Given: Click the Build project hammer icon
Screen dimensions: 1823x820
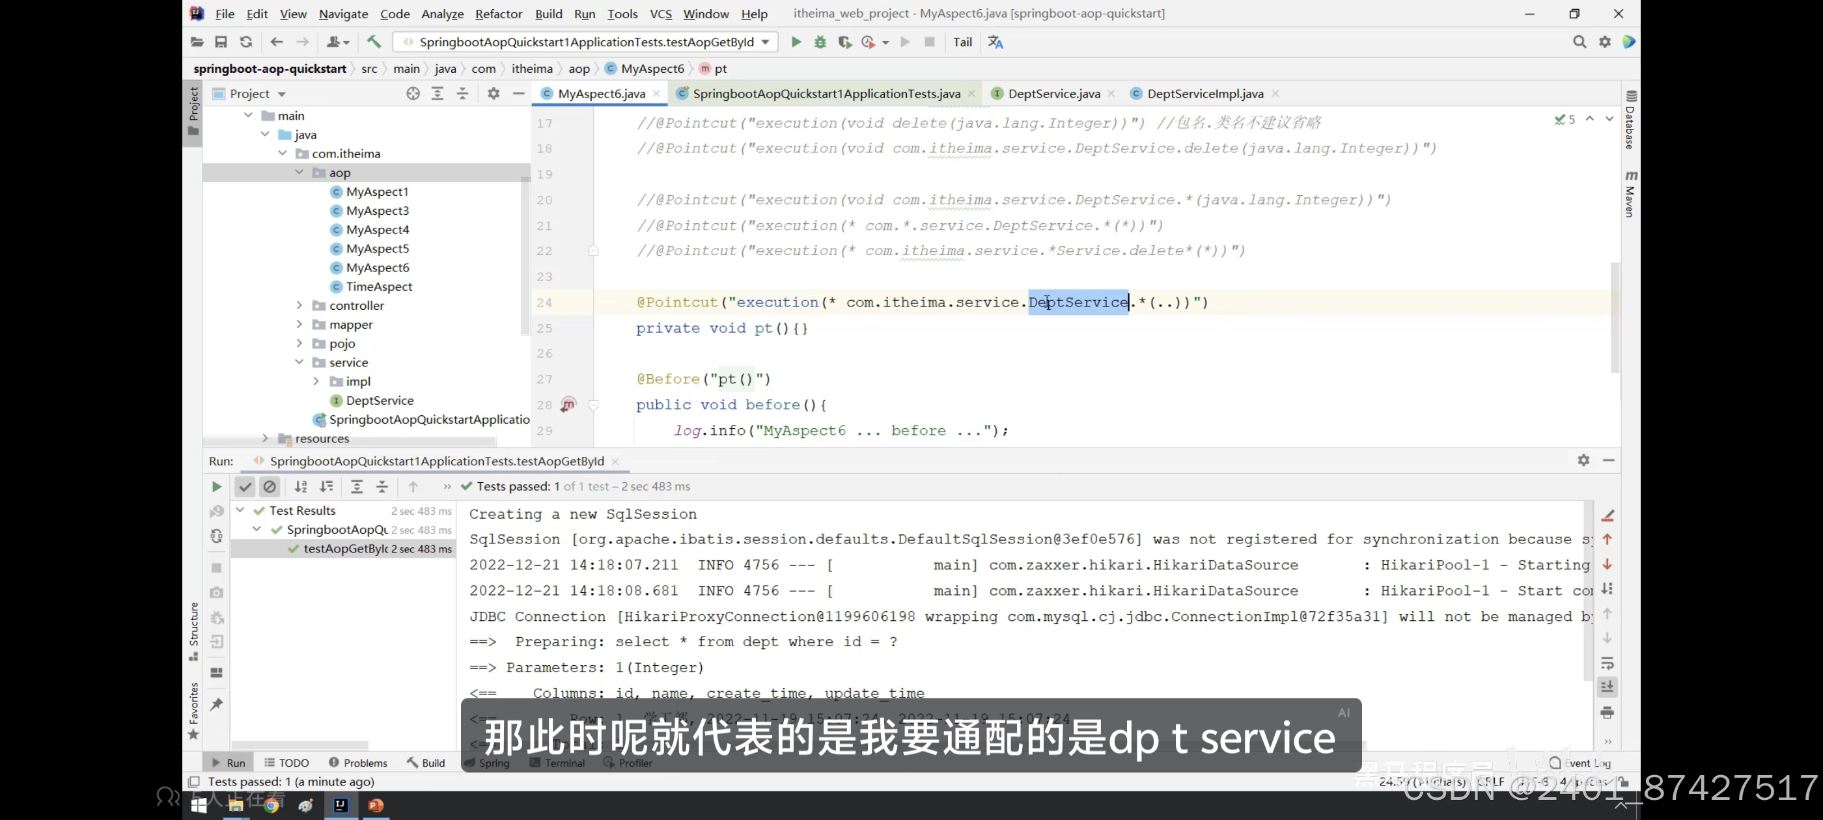Looking at the screenshot, I should click(374, 42).
